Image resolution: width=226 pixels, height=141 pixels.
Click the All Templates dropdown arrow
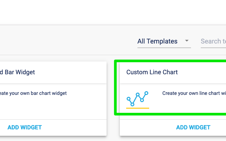[187, 41]
